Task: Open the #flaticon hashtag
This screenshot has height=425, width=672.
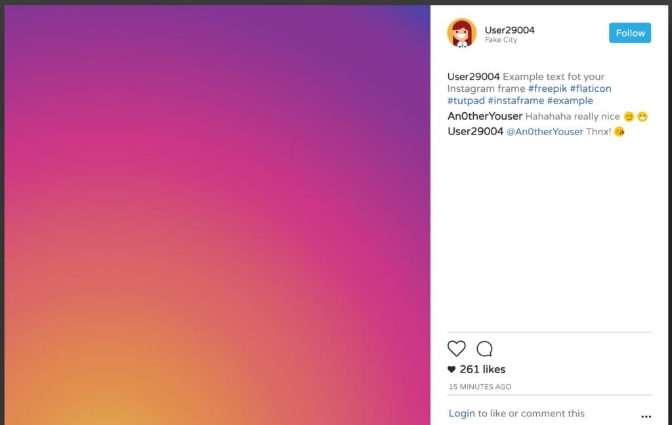Action: 591,89
